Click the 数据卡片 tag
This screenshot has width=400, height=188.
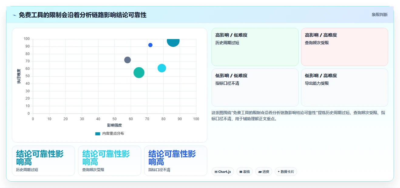[x=286, y=172]
